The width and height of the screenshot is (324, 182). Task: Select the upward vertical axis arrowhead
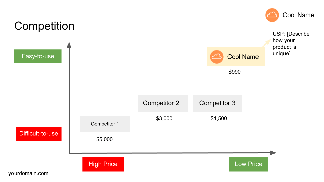coord(69,45)
